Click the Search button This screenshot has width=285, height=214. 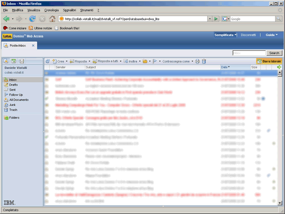pos(274,53)
